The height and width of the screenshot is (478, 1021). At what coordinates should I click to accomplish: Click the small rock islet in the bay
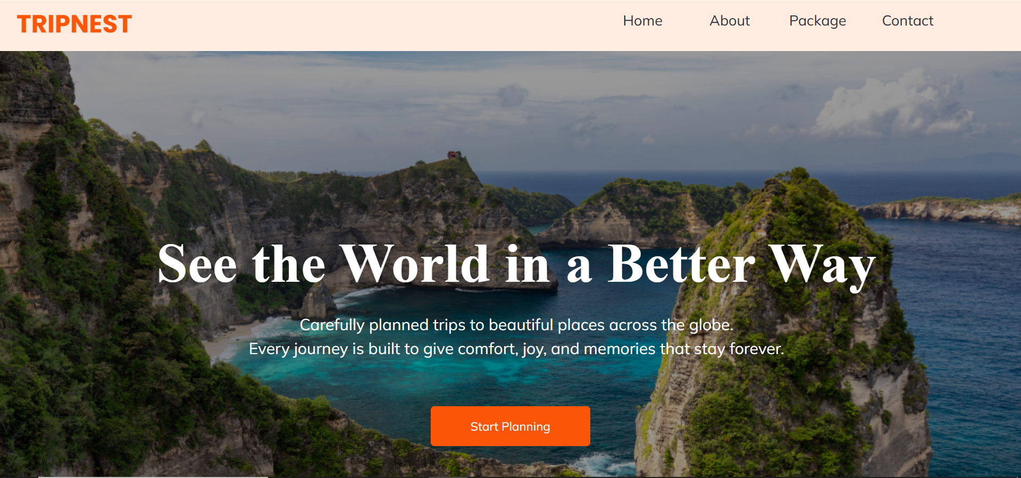(x=317, y=301)
